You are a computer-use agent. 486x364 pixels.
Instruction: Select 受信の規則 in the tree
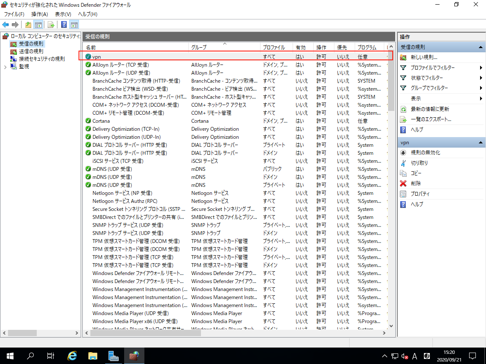[x=31, y=43]
